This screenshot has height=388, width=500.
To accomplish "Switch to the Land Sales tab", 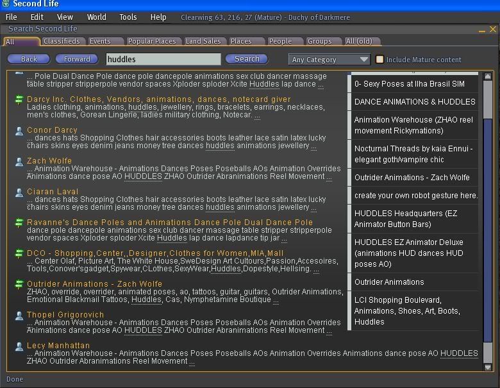I will click(x=203, y=41).
